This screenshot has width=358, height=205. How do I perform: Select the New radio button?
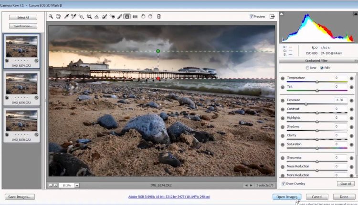click(307, 68)
